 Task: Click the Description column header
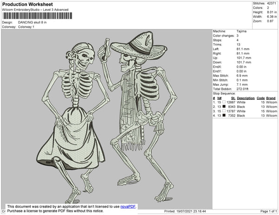click(x=246, y=98)
